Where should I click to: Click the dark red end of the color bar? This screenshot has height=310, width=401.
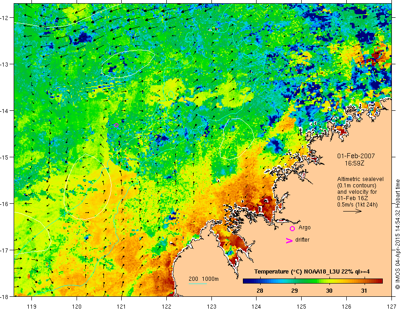tap(380, 281)
